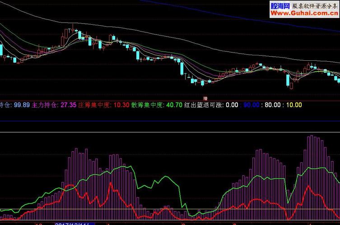
Task: Select the 主力持仓 indicator label
Action: [45, 105]
